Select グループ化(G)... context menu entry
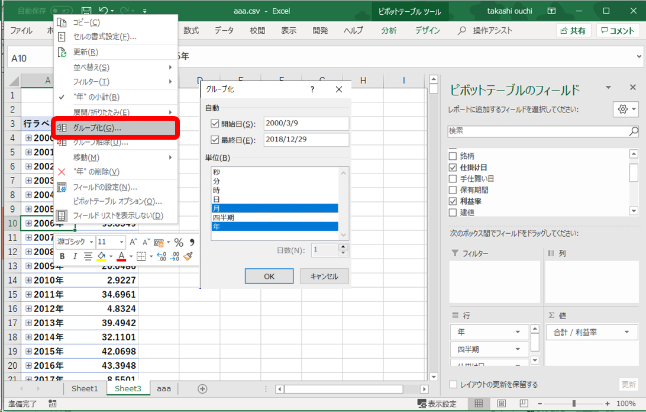This screenshot has width=646, height=412. (x=115, y=128)
